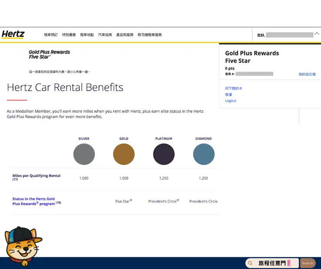Open the 收據 receipts link
This screenshot has height=269, width=321.
(x=229, y=95)
